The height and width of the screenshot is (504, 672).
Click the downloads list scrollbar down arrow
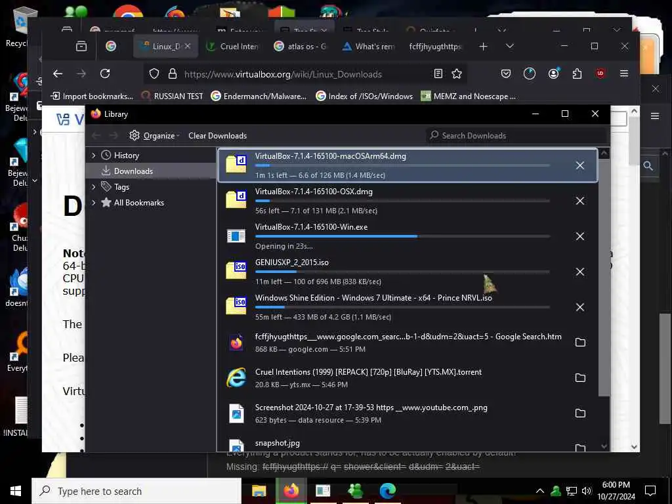(x=604, y=446)
